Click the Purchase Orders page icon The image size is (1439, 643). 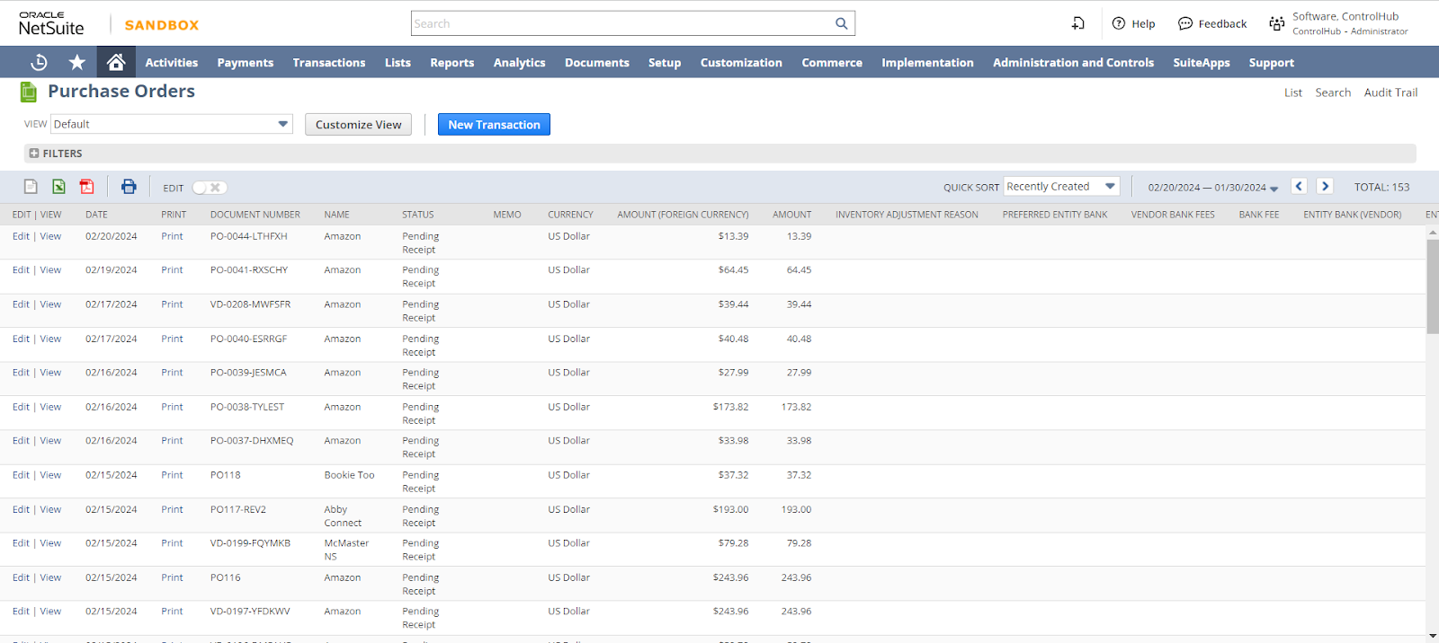29,92
